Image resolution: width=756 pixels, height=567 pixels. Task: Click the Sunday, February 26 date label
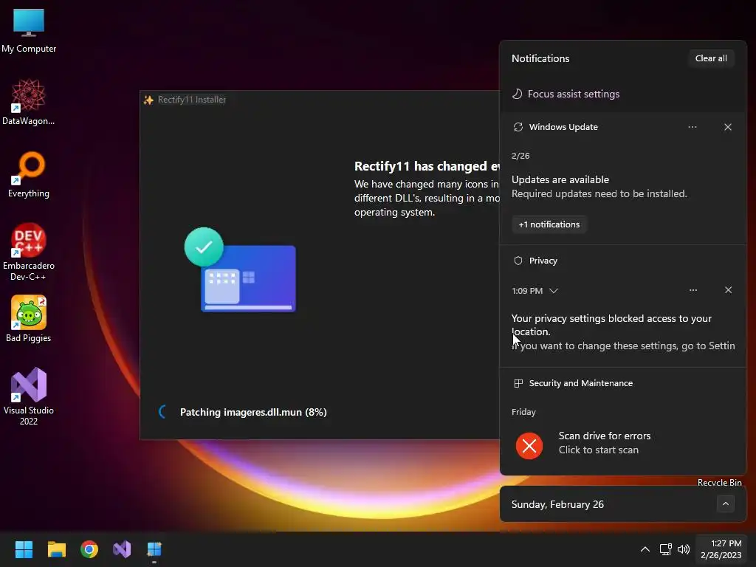click(557, 504)
